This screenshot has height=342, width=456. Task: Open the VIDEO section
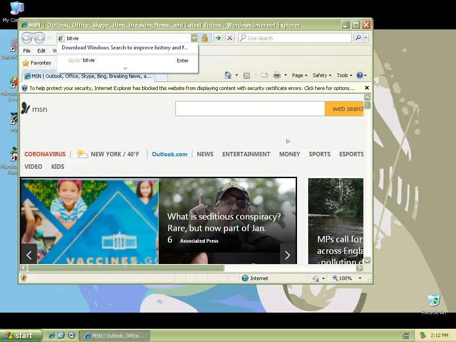coord(33,167)
